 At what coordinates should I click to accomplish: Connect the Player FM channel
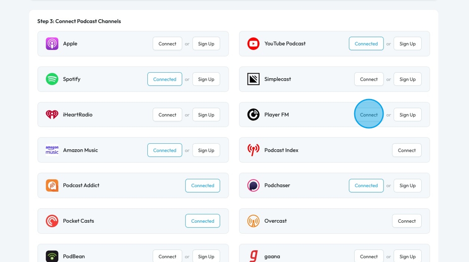tap(369, 114)
